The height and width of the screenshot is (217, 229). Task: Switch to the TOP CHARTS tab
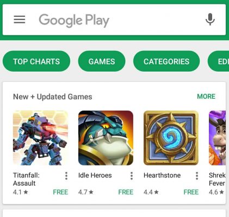click(36, 61)
